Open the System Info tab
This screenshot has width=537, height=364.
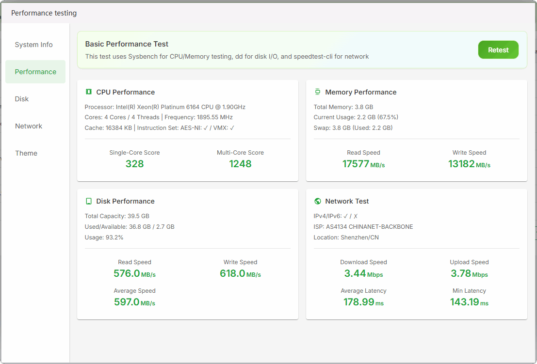coord(34,45)
